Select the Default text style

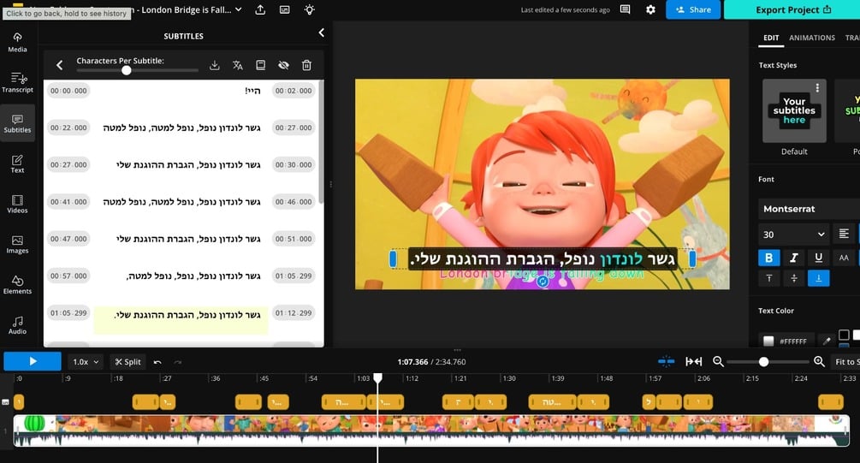pos(794,110)
